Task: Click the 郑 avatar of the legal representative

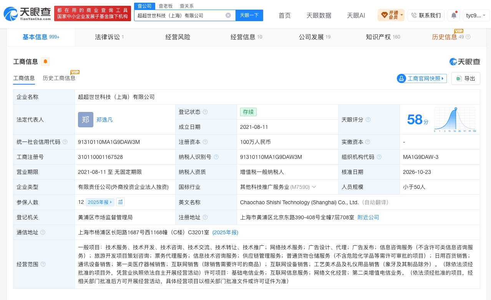Action: (x=86, y=120)
